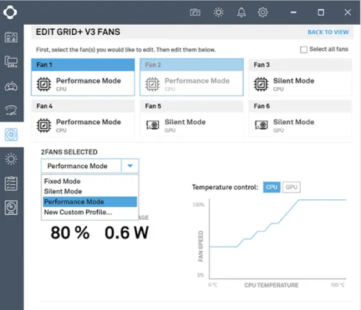
Task: Select the Fan 4 card header
Action: [83, 106]
